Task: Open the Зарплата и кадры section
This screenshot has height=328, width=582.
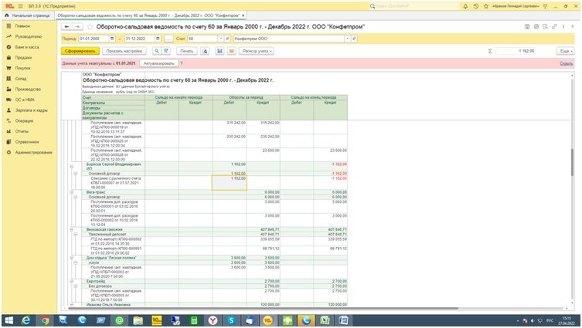Action: tap(31, 110)
